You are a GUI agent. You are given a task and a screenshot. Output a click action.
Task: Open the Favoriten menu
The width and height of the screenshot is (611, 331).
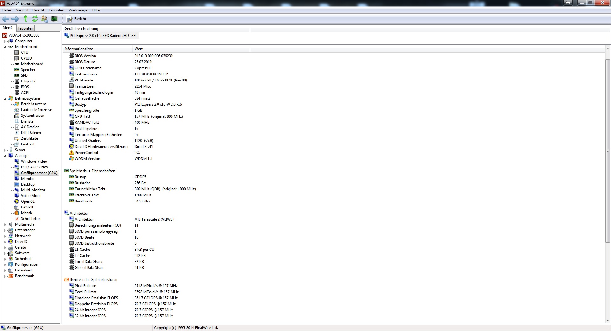coord(56,10)
